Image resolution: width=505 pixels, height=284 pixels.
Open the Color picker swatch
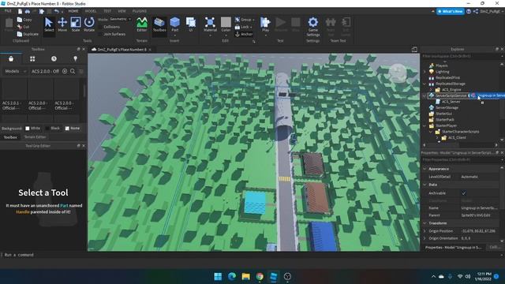coord(226,22)
